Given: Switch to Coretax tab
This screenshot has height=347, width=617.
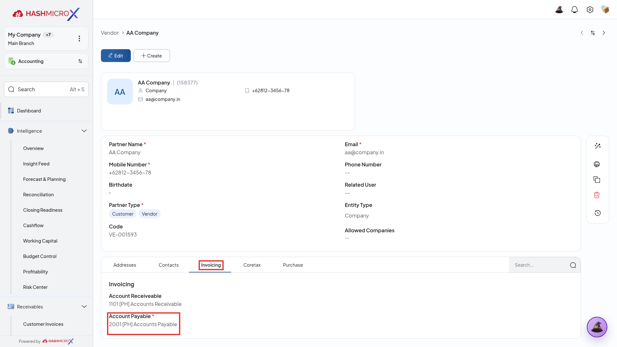Looking at the screenshot, I should (252, 265).
